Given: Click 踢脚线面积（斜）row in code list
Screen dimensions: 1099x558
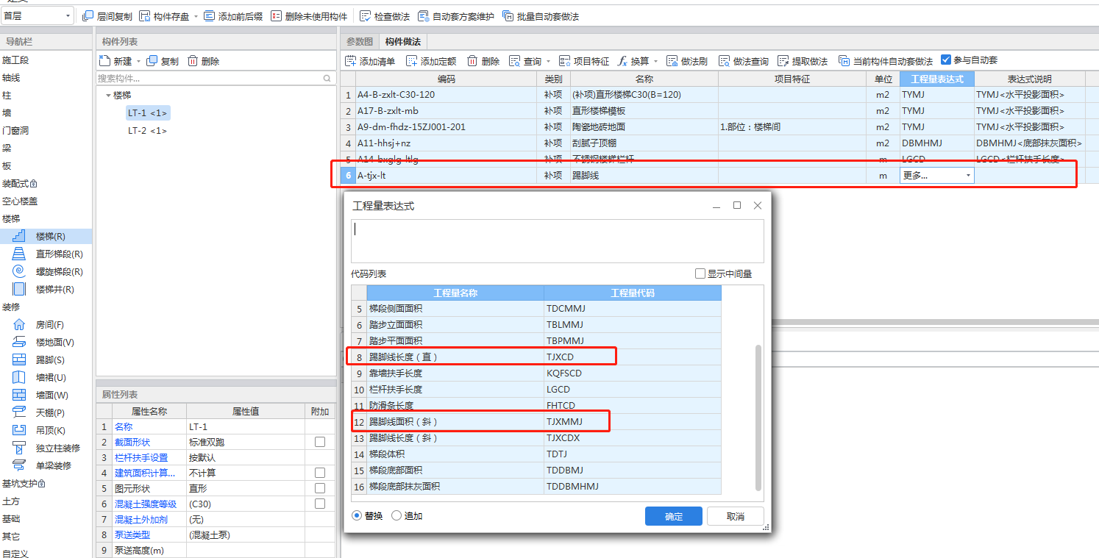Looking at the screenshot, I should tap(536, 421).
